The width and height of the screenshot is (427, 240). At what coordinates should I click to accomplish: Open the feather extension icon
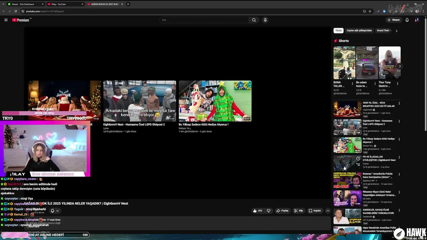click(378, 11)
